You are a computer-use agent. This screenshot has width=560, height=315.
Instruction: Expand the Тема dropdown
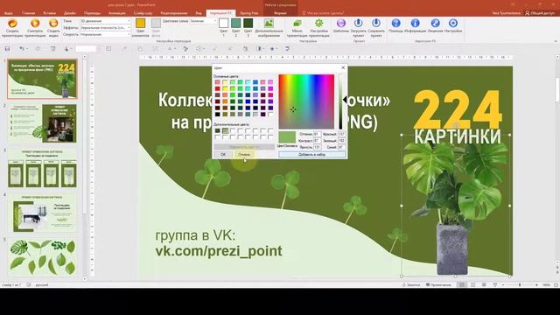pyautogui.click(x=129, y=21)
